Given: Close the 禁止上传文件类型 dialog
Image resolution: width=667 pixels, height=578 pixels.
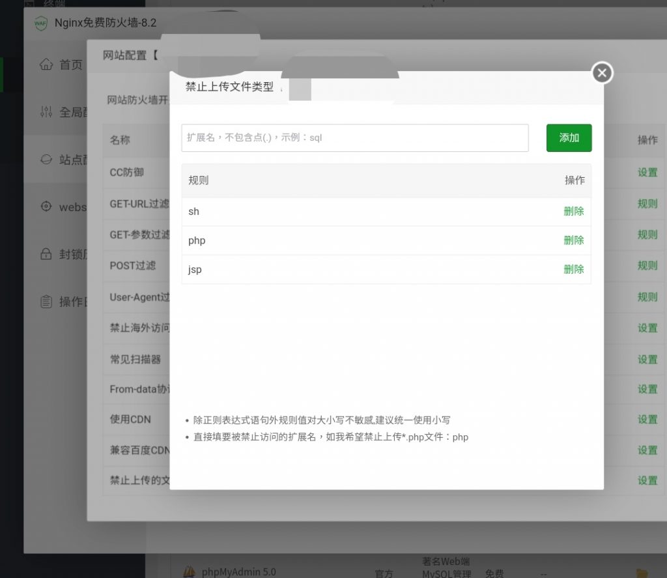Looking at the screenshot, I should (x=602, y=73).
